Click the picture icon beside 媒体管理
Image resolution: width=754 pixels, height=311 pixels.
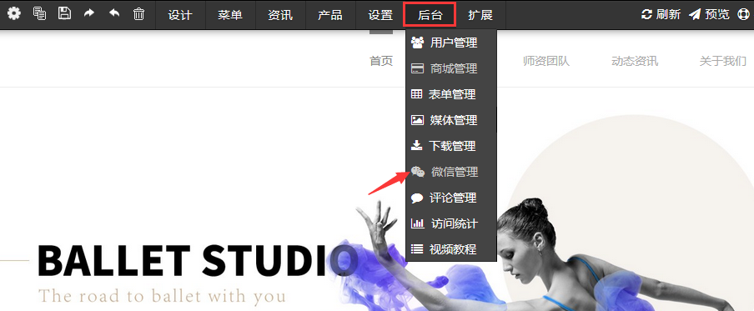click(x=417, y=120)
